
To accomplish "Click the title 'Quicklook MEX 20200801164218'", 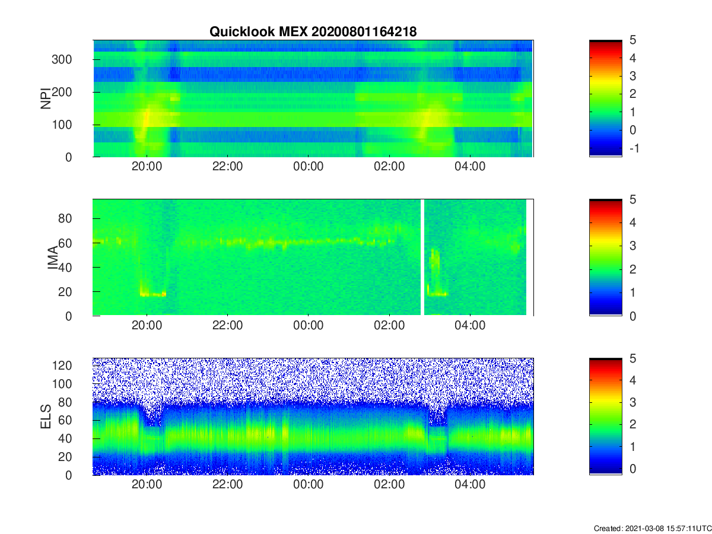I will pos(313,32).
